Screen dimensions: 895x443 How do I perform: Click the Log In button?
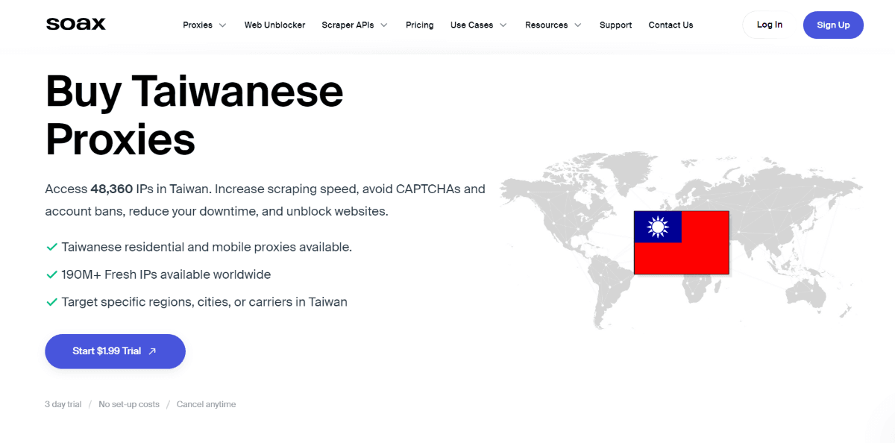769,25
